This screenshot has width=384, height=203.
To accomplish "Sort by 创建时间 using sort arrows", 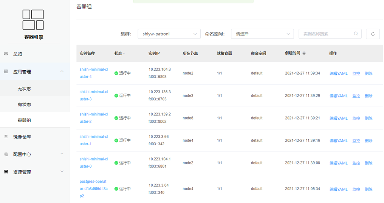I will [304, 54].
